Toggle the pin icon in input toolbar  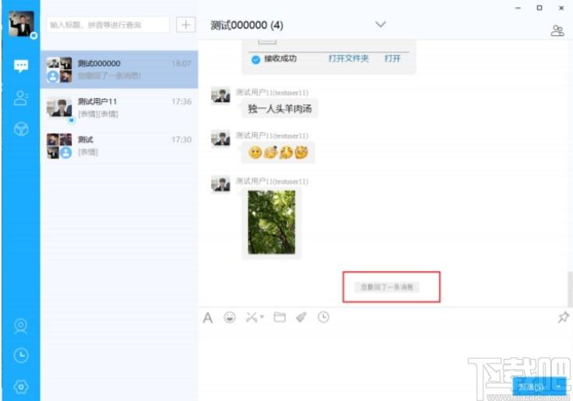[563, 317]
